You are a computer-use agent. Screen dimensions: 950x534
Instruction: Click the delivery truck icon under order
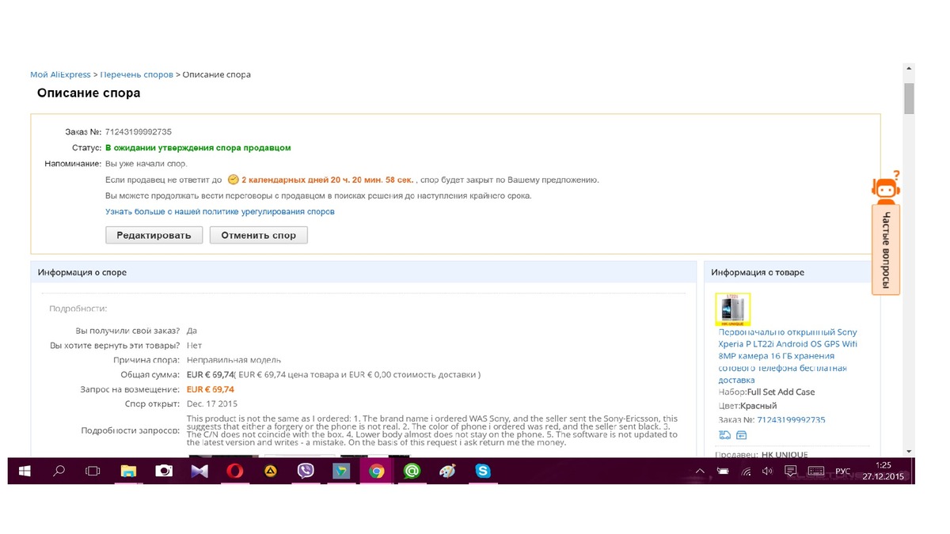724,435
